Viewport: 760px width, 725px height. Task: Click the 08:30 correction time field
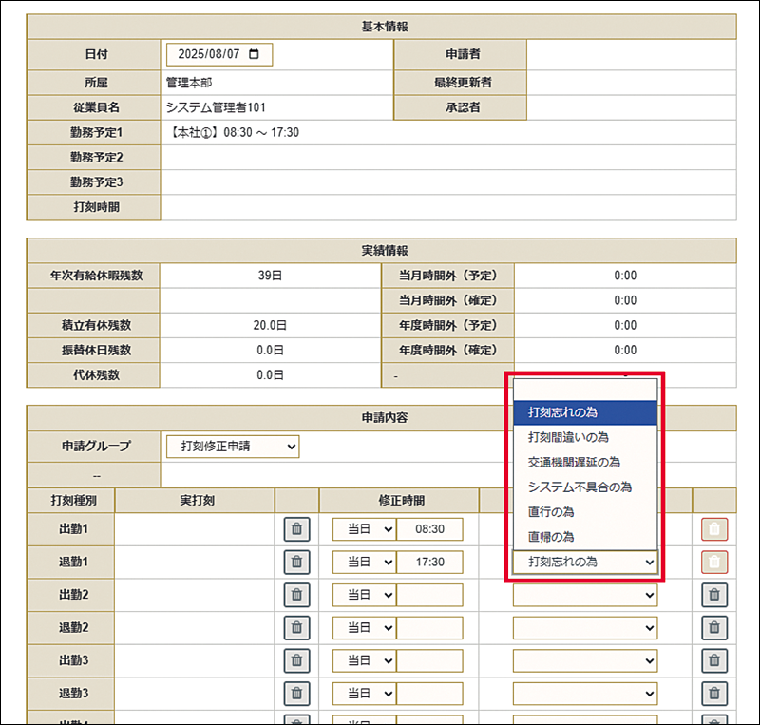coord(429,529)
